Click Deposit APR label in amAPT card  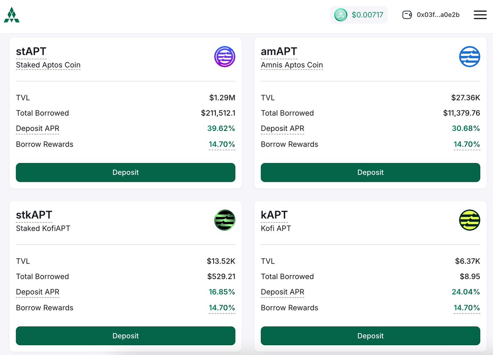tap(283, 128)
